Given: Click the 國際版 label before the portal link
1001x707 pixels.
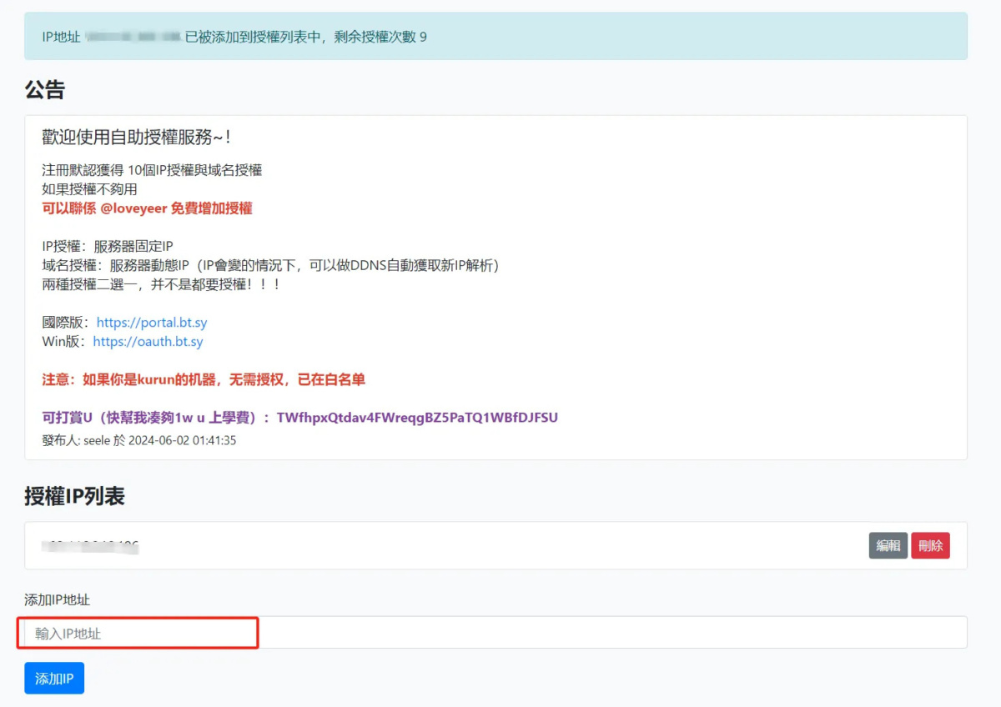Looking at the screenshot, I should coord(65,322).
